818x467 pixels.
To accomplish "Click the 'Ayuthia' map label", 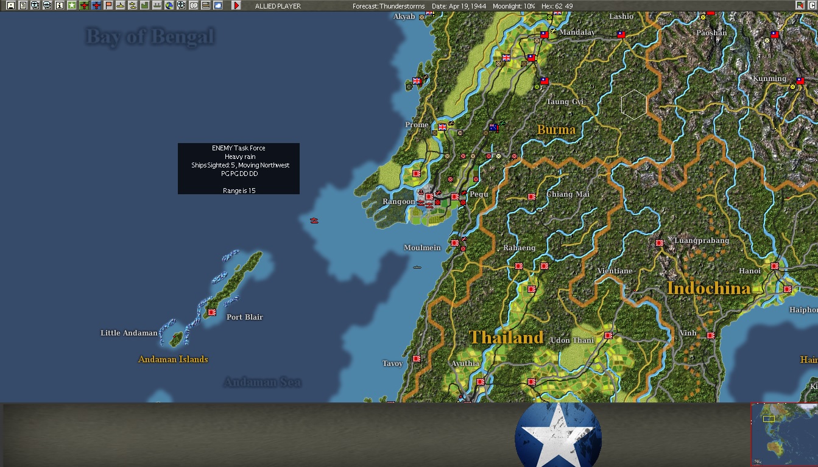I will click(465, 364).
